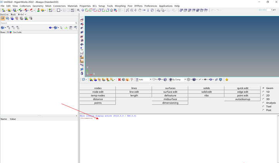Click the color wheel column header icon

coord(11,32)
